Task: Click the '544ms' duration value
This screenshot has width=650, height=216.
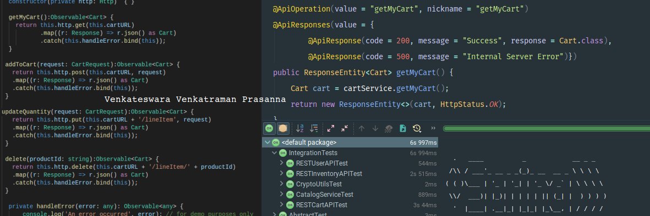Action: [x=428, y=163]
